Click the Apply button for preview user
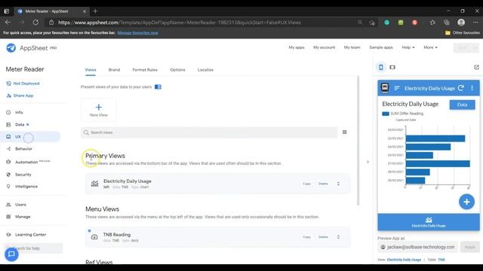This screenshot has height=271, width=483. (469, 247)
